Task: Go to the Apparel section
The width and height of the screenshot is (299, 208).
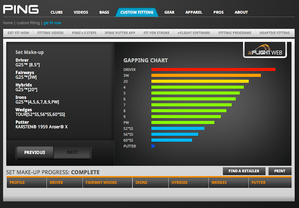Action: (x=194, y=12)
